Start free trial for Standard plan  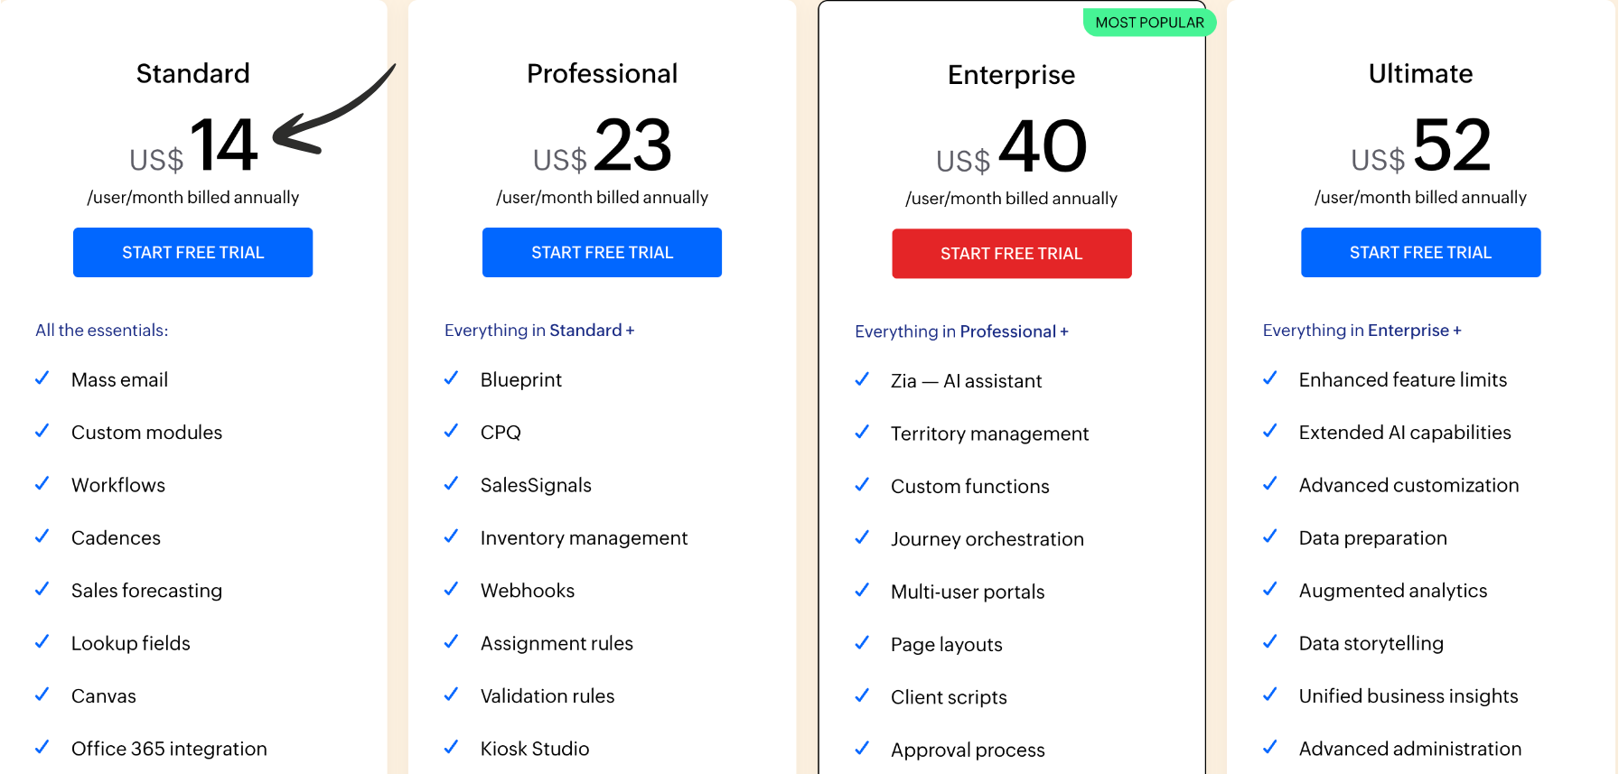point(192,253)
